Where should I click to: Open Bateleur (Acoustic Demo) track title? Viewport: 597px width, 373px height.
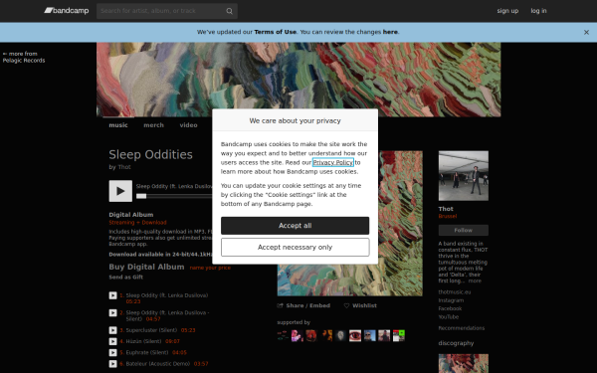tap(157, 364)
